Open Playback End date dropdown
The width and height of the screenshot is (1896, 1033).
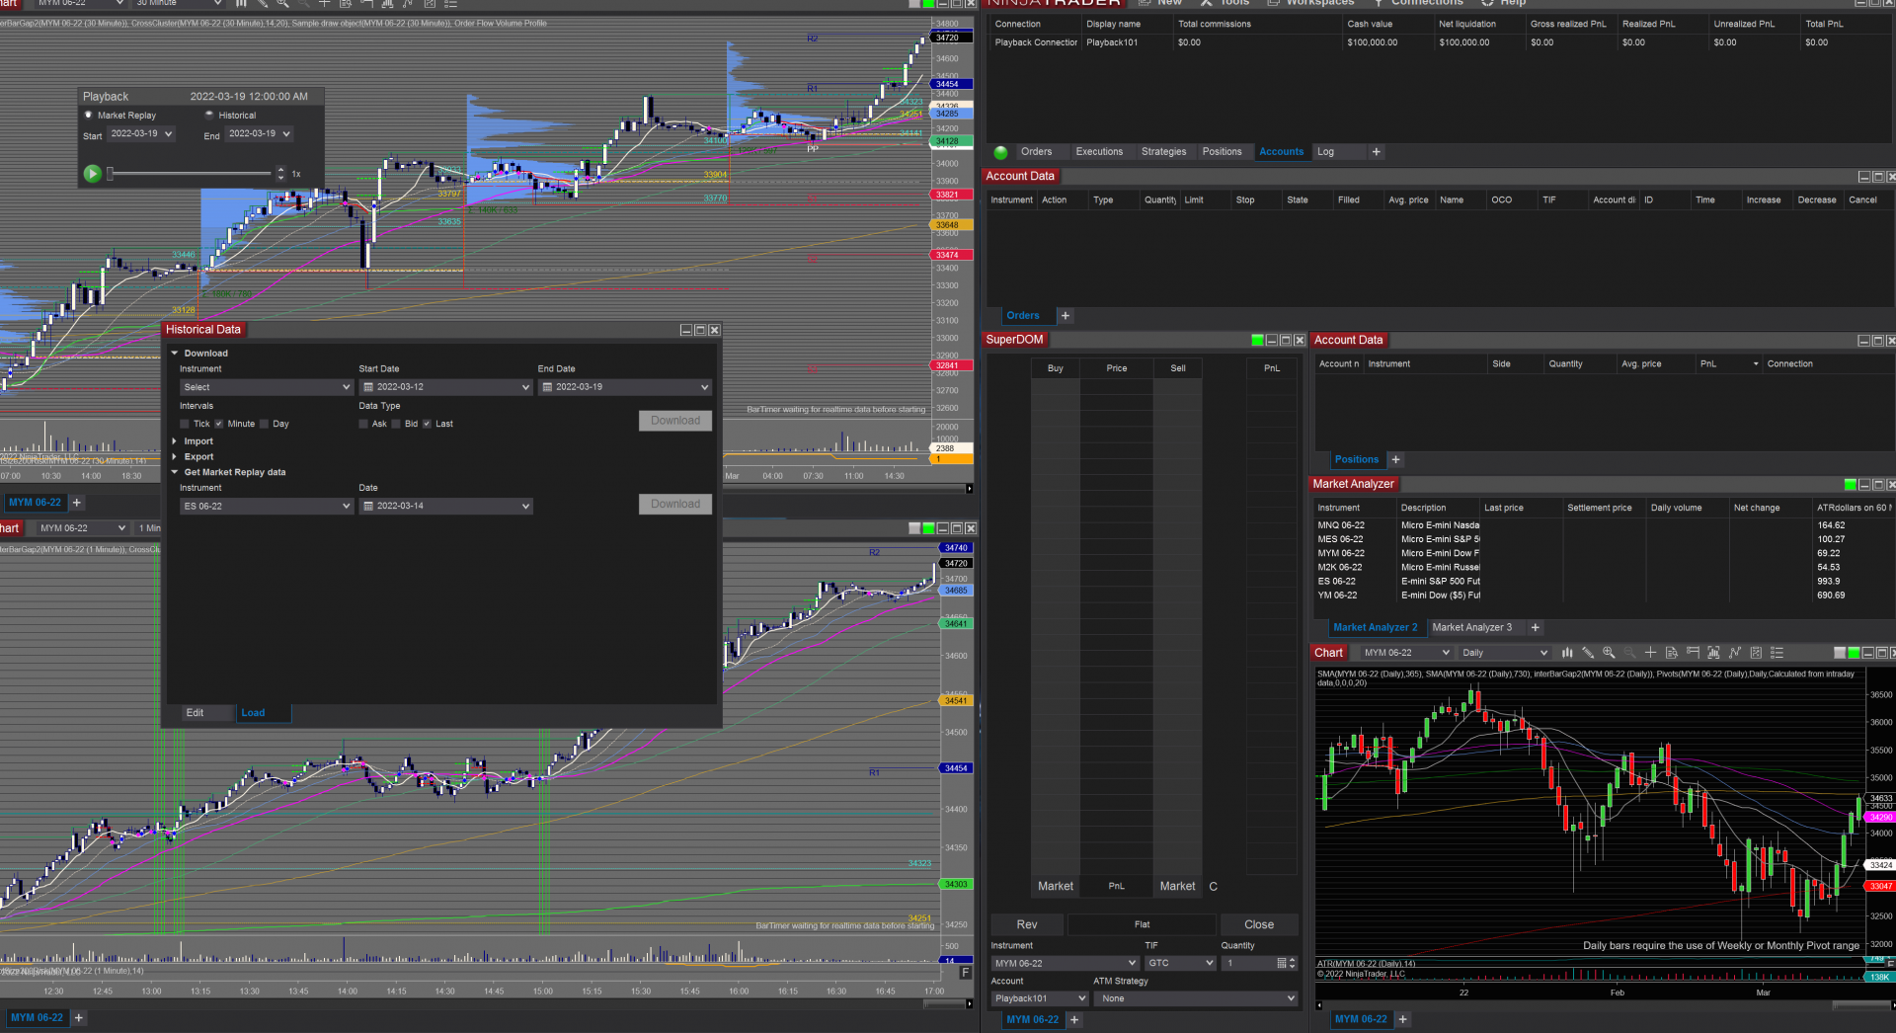259,133
